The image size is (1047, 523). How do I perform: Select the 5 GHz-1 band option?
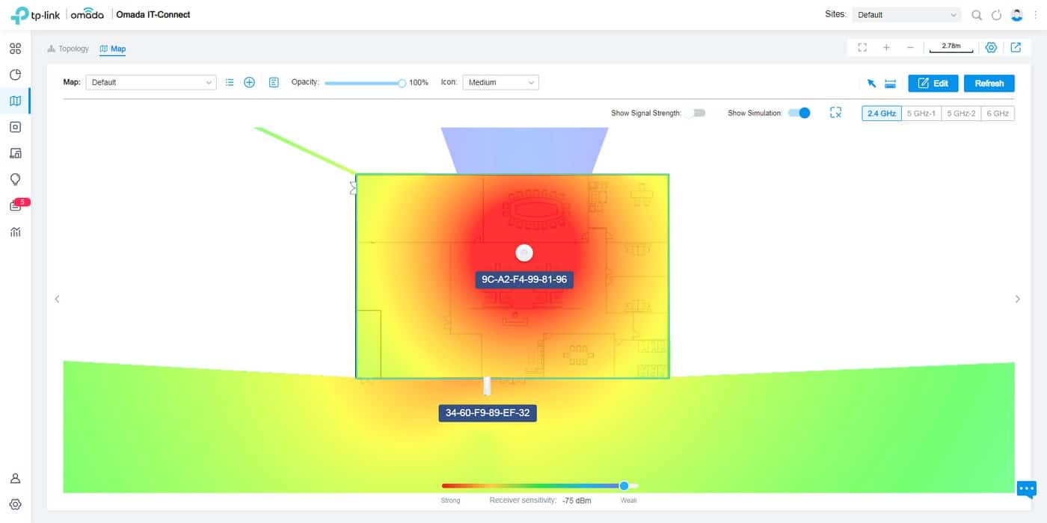coord(921,113)
